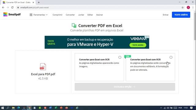196x110 pixels.
Task: Close the Converter PDF em Excel tab
Action: pos(33,2)
